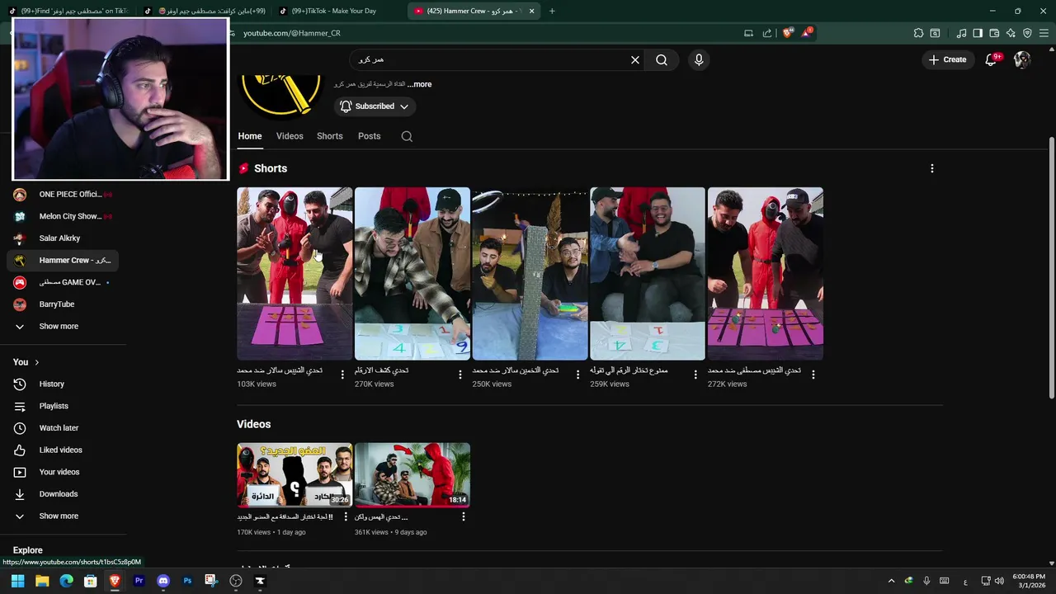Open Brave Leo AI sparkle icon

coord(1011,33)
